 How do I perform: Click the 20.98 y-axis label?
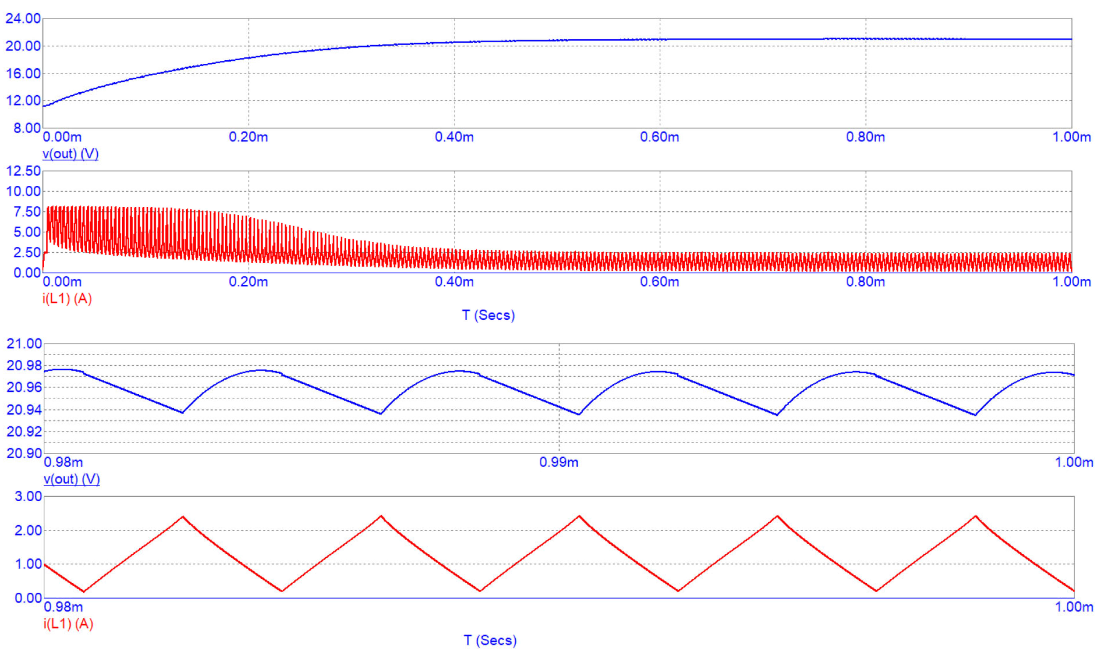[24, 366]
